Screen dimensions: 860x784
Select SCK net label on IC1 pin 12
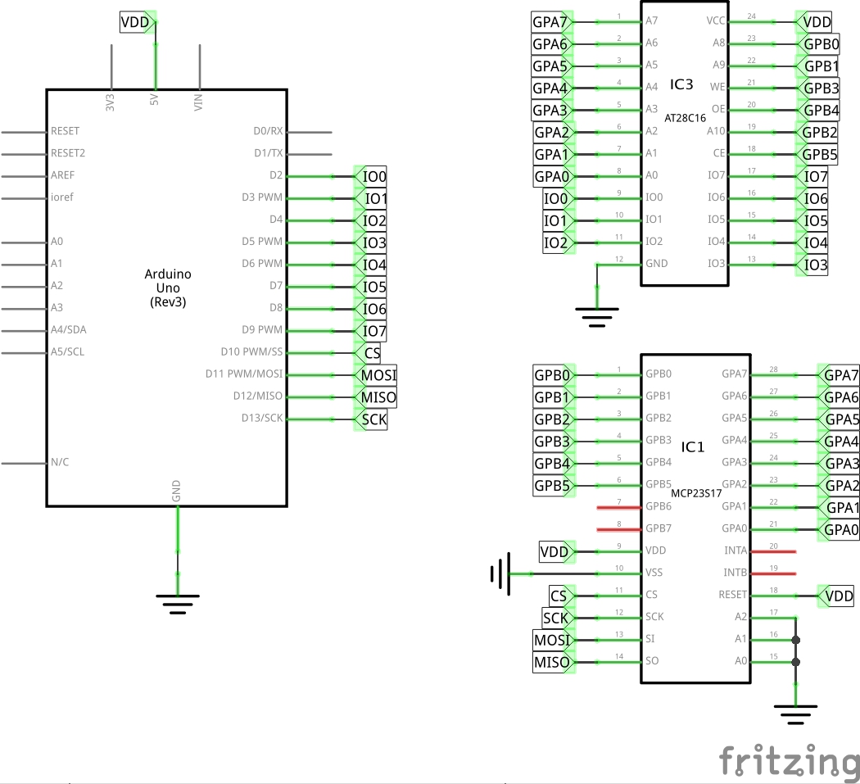559,619
